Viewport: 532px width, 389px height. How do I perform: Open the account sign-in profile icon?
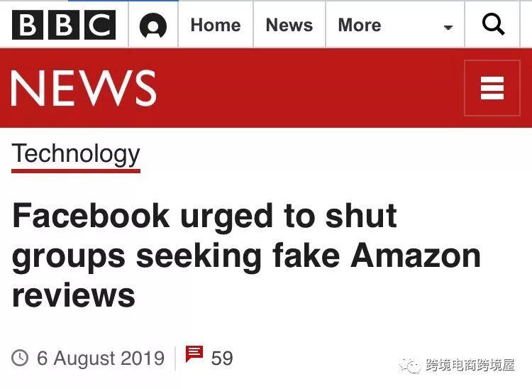[x=153, y=26]
